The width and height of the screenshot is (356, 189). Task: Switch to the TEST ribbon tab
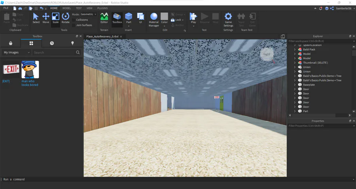[79, 8]
